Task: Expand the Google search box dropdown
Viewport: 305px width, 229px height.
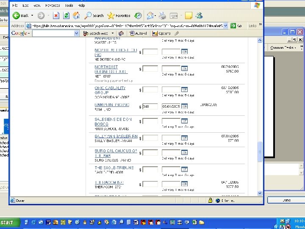Action: coord(76,34)
